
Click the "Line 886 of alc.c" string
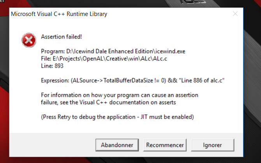[201, 81]
